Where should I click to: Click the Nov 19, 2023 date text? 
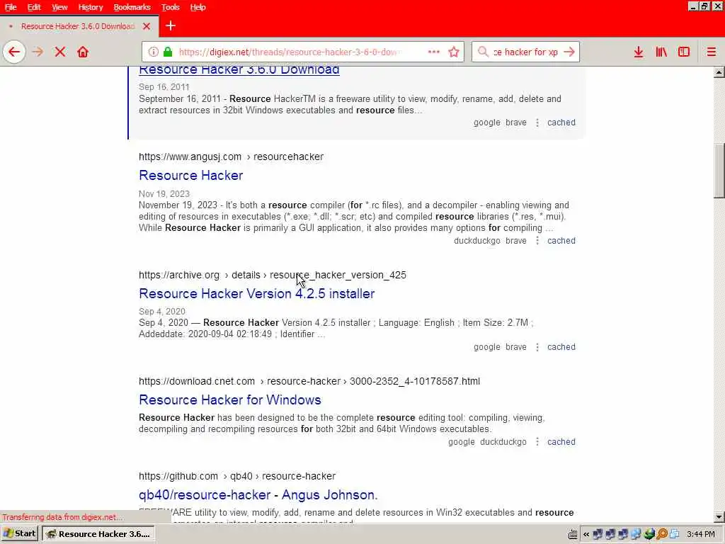click(164, 194)
